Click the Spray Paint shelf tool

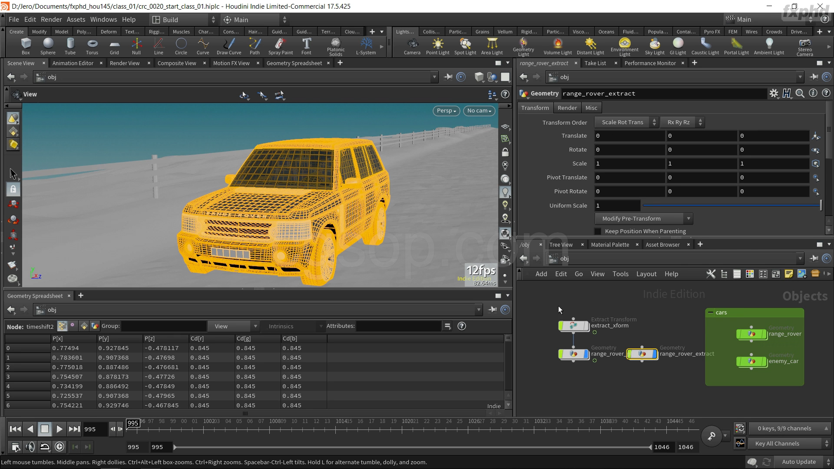pyautogui.click(x=280, y=46)
